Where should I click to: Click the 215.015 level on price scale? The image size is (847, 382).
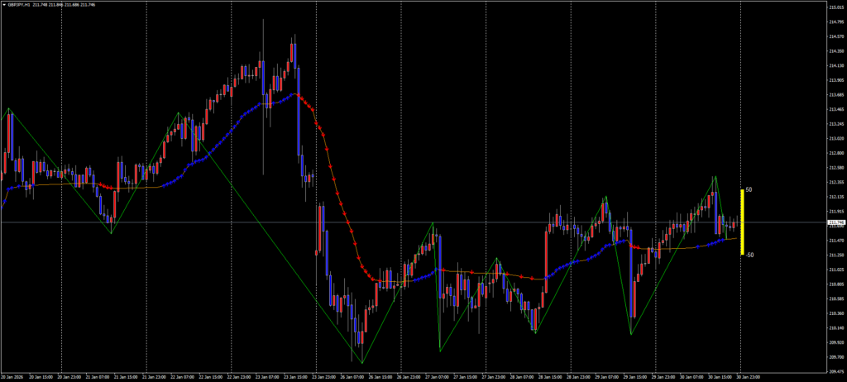(x=835, y=7)
